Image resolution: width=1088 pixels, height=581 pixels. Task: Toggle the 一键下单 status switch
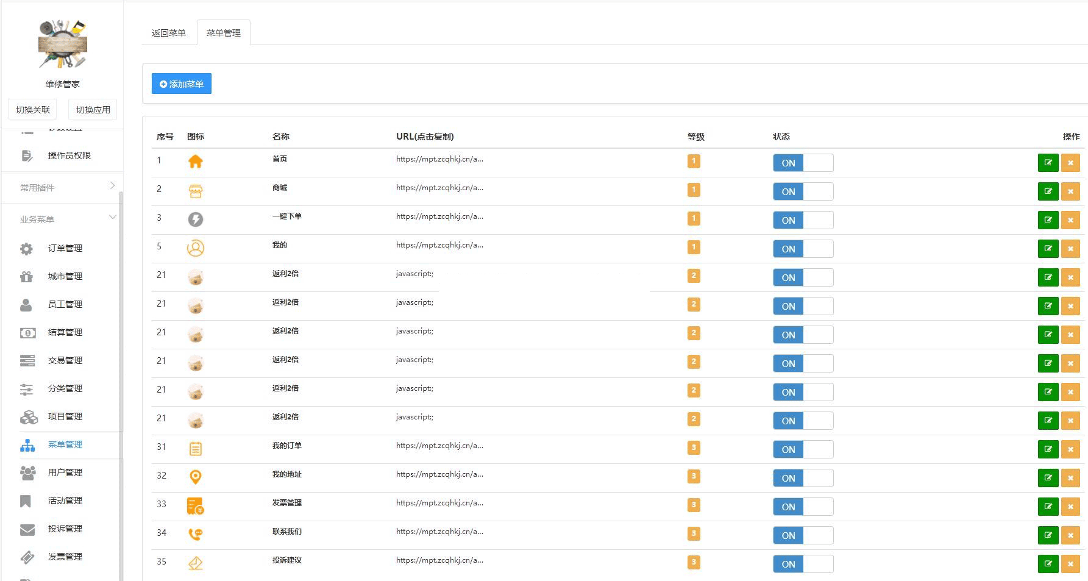point(803,220)
